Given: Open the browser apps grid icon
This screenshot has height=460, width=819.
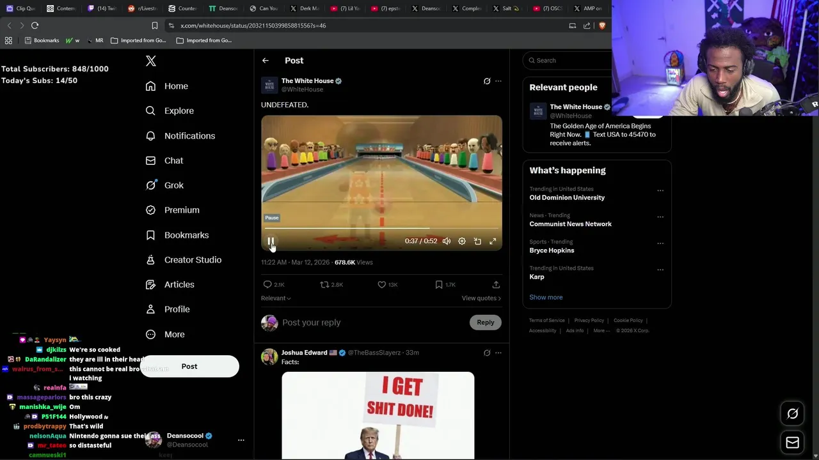Looking at the screenshot, I should click(8, 40).
